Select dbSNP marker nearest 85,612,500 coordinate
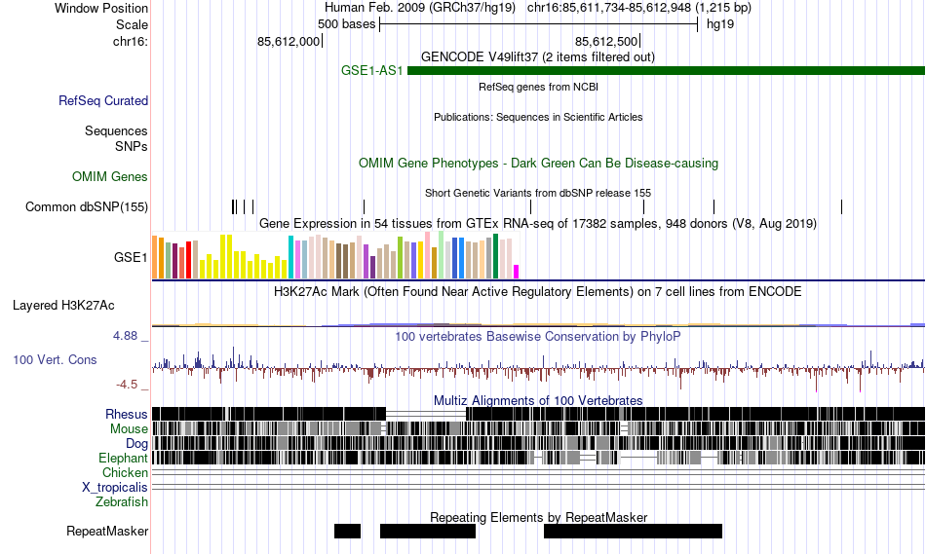Viewport: 926px width, 554px height. click(643, 206)
